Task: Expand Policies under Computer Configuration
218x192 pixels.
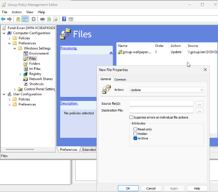Action: (x=9, y=38)
